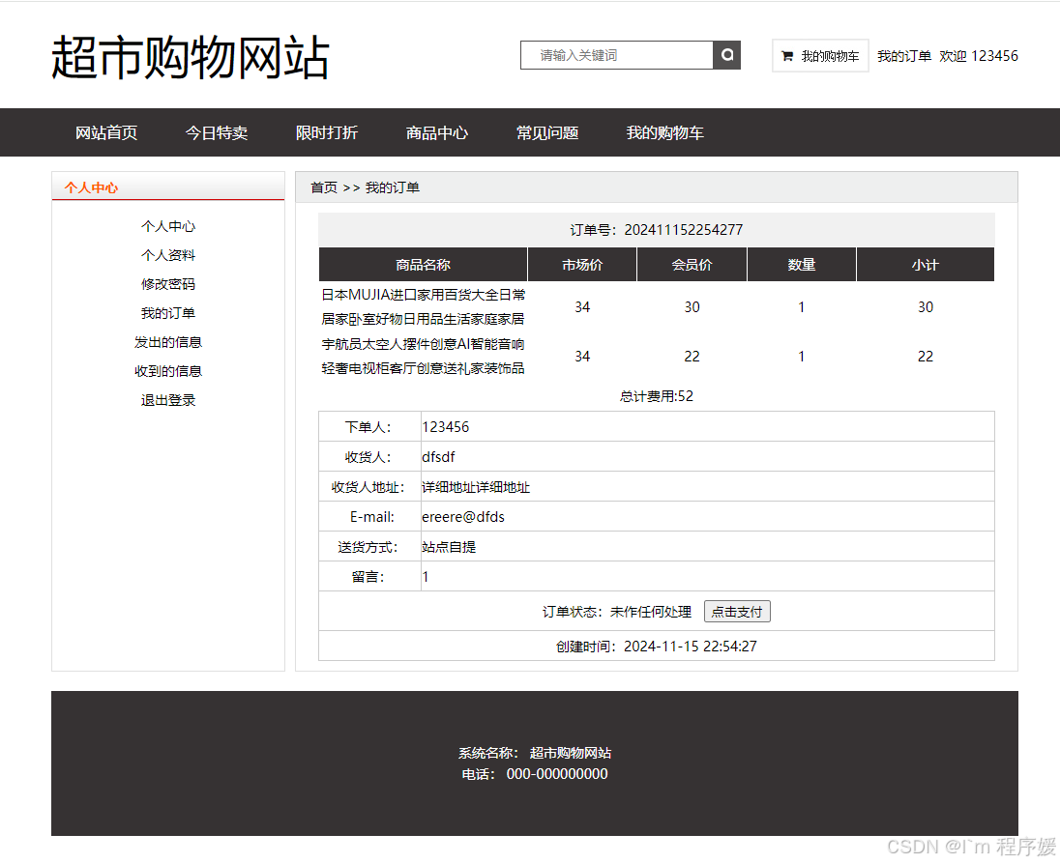Image resolution: width=1060 pixels, height=863 pixels.
Task: Open 今日特卖 navigation item
Action: coord(217,132)
